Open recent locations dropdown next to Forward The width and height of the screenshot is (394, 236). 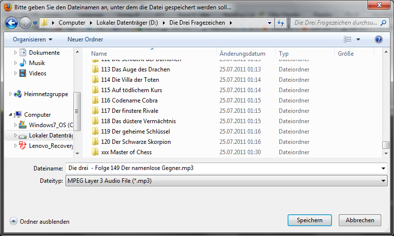tap(35, 23)
